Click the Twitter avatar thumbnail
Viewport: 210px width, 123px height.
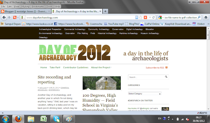click(165, 109)
